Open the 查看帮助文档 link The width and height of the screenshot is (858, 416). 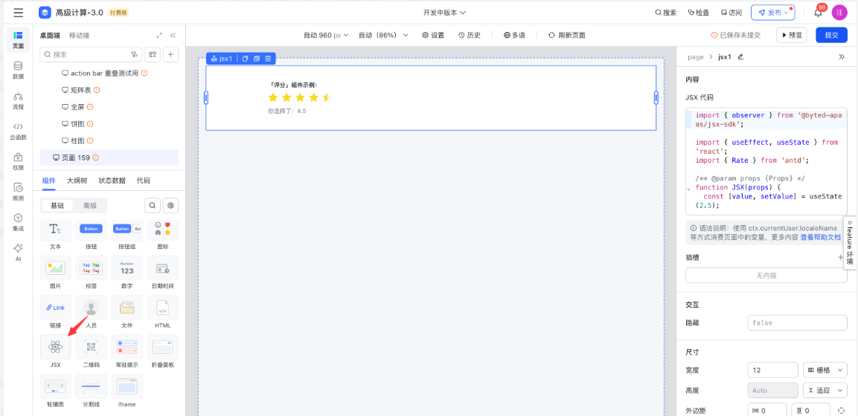coord(820,238)
